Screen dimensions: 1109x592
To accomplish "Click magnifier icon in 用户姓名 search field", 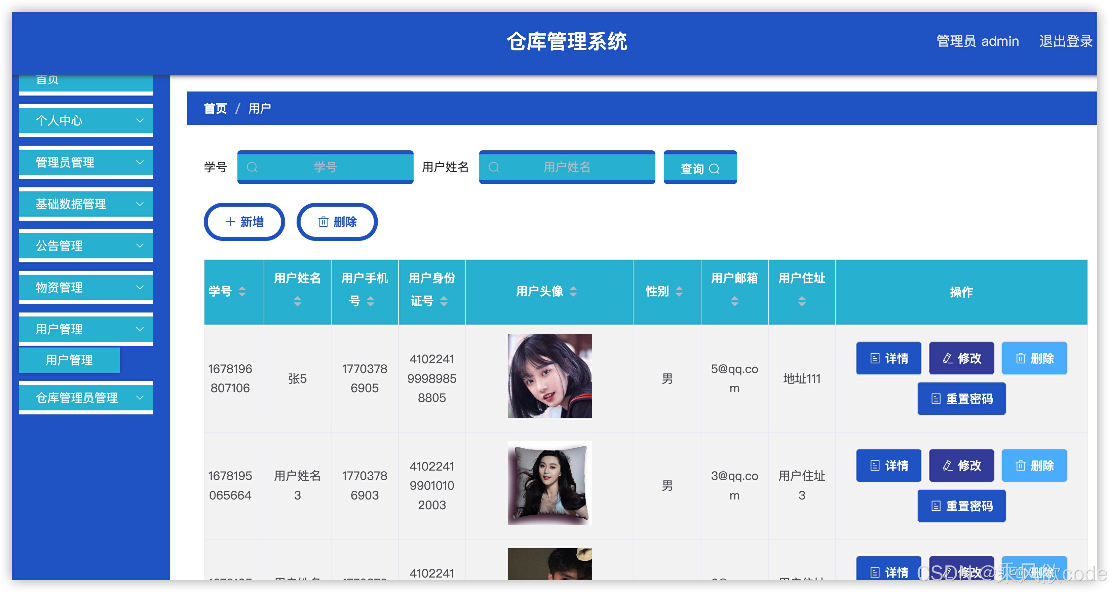I will tap(494, 167).
